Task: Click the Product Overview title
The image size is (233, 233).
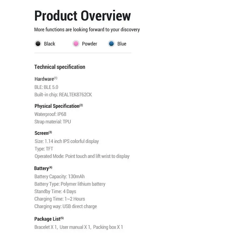Action: click(x=82, y=16)
